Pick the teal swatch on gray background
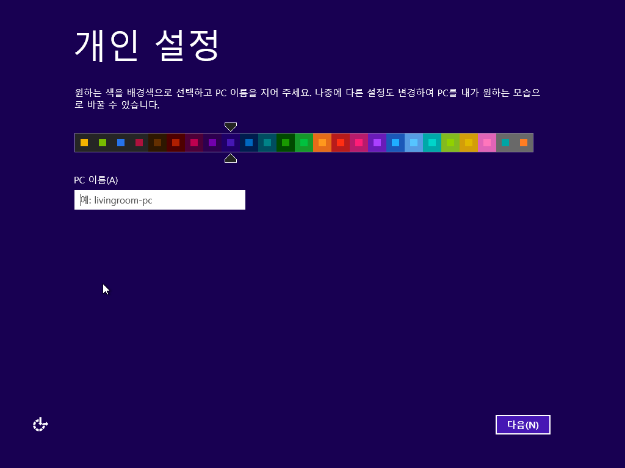Image resolution: width=625 pixels, height=468 pixels. [x=505, y=143]
